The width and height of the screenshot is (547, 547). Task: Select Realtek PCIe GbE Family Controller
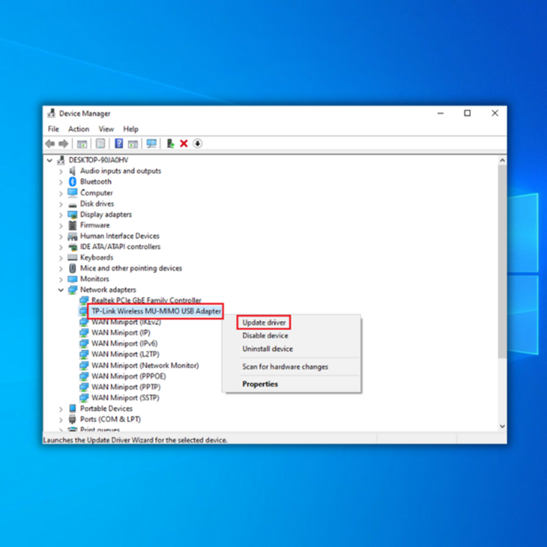click(x=146, y=300)
